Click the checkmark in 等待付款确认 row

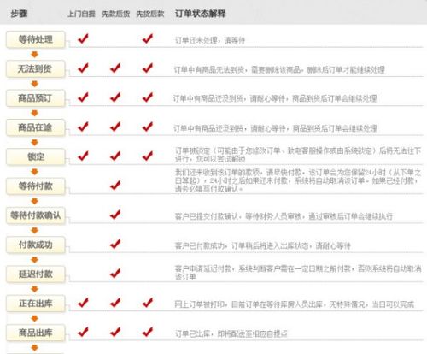115,215
